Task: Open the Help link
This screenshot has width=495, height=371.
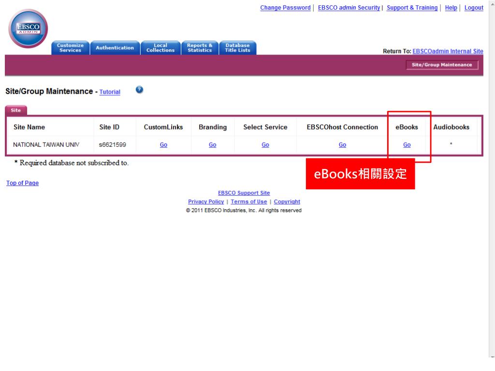Action: point(451,8)
